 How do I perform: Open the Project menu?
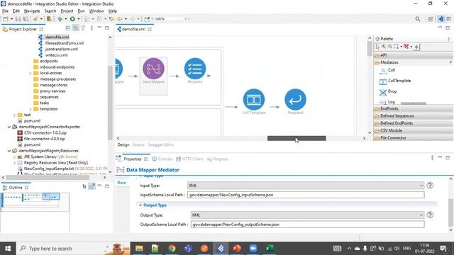tap(67, 11)
